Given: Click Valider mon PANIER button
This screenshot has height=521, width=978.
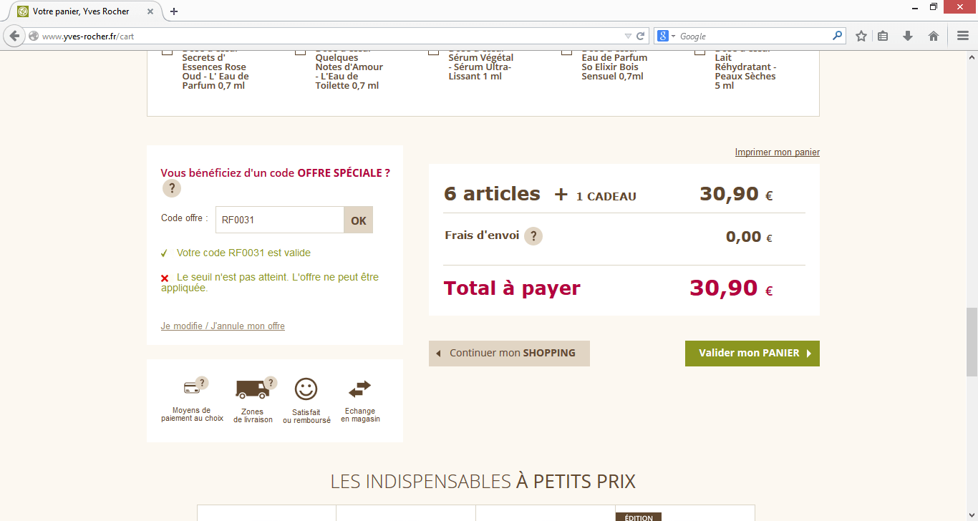Looking at the screenshot, I should click(x=752, y=354).
